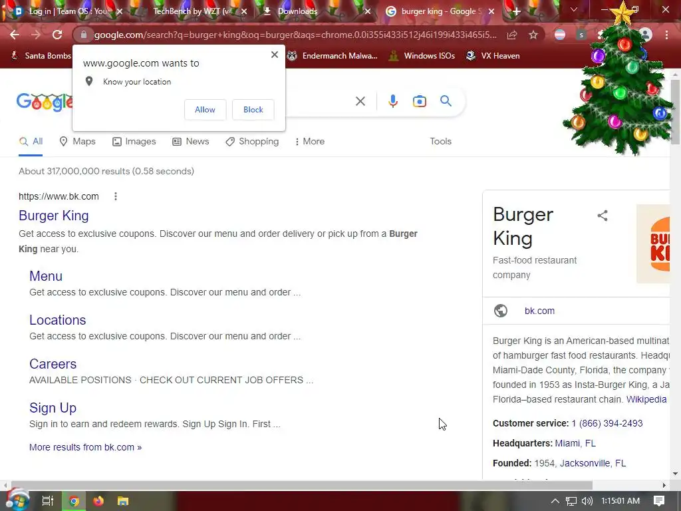Go back to the previous page
This screenshot has width=681, height=511.
(x=15, y=35)
